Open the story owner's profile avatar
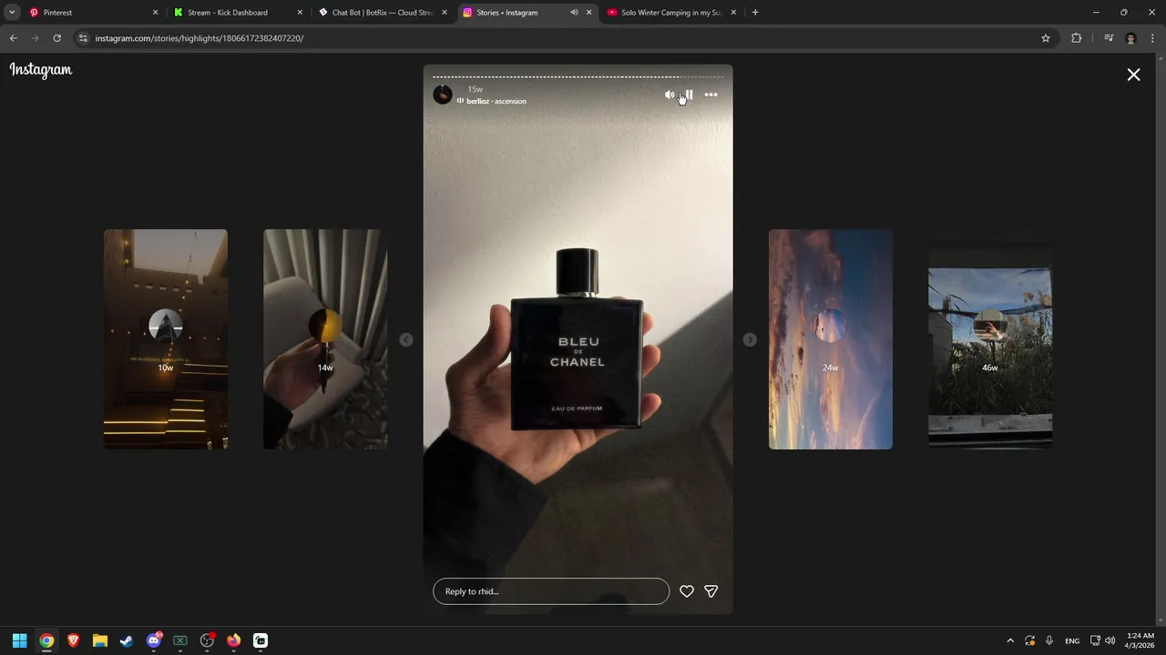Screen dimensions: 1166x655 point(443,95)
